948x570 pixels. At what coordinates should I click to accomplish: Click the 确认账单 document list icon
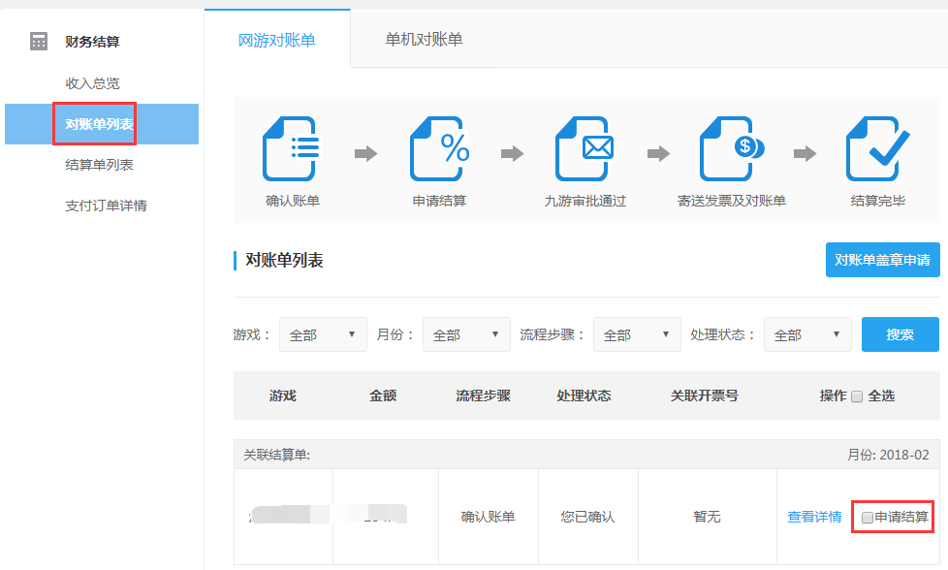(291, 149)
